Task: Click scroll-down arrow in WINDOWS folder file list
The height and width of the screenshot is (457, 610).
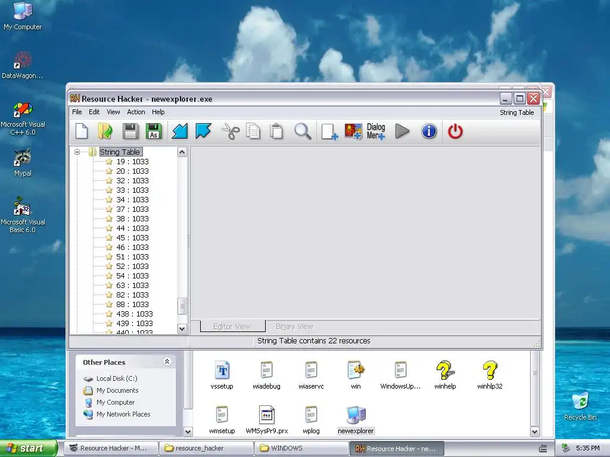Action: [x=534, y=431]
